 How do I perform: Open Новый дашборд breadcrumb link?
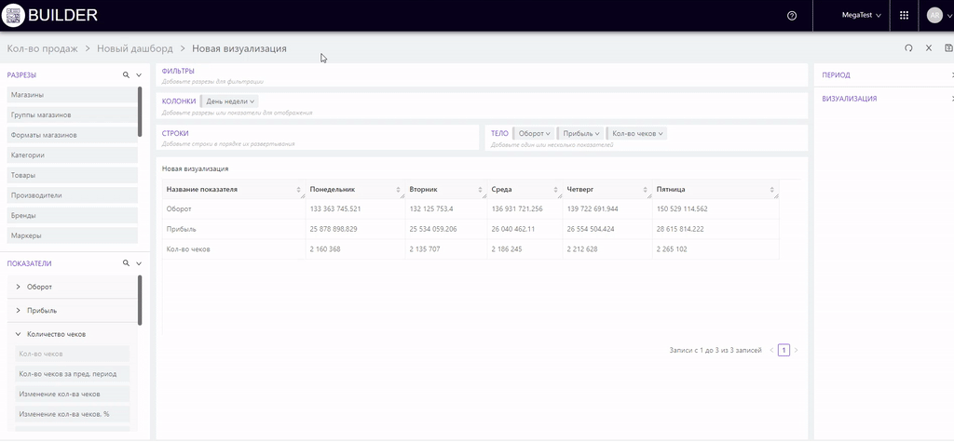pyautogui.click(x=135, y=48)
